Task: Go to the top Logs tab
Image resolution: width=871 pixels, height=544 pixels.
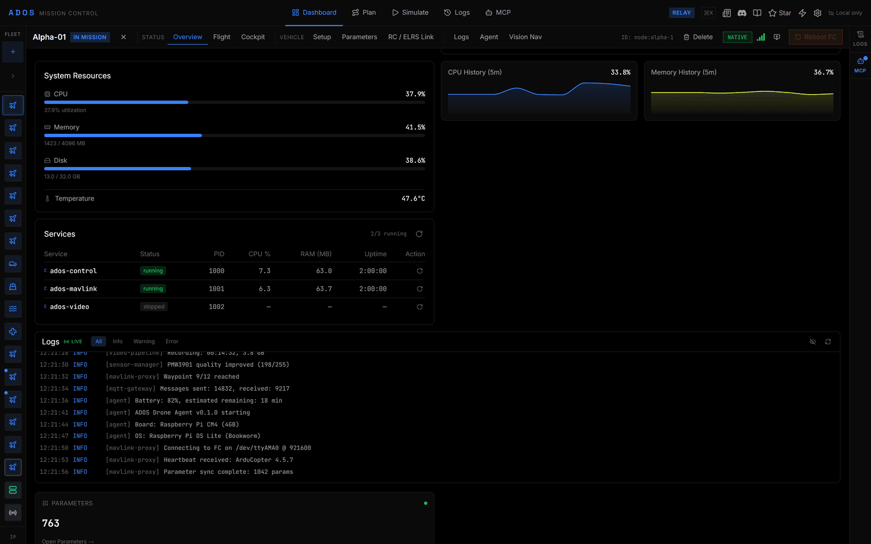Action: pyautogui.click(x=457, y=13)
